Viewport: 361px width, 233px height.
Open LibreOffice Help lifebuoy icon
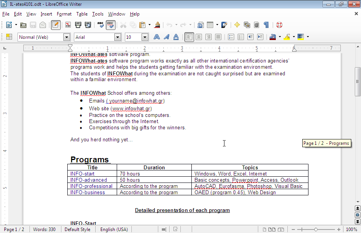pos(279,25)
